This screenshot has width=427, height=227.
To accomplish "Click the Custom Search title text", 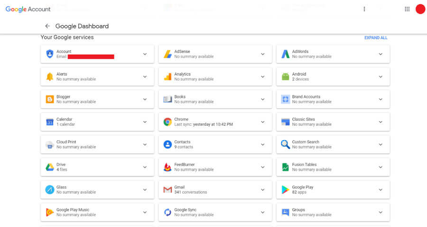I will pos(306,142).
